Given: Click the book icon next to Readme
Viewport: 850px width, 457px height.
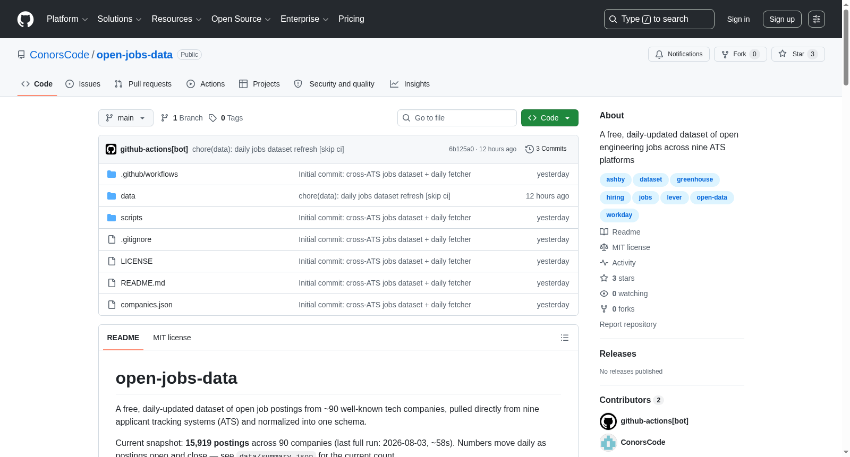Looking at the screenshot, I should (x=604, y=232).
